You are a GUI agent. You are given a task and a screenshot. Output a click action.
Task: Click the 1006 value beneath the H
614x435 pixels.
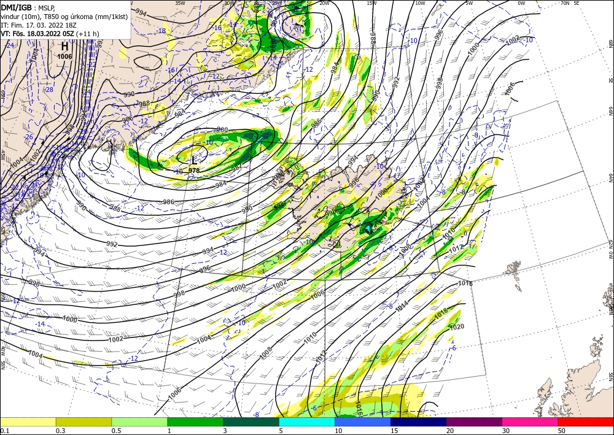(64, 56)
